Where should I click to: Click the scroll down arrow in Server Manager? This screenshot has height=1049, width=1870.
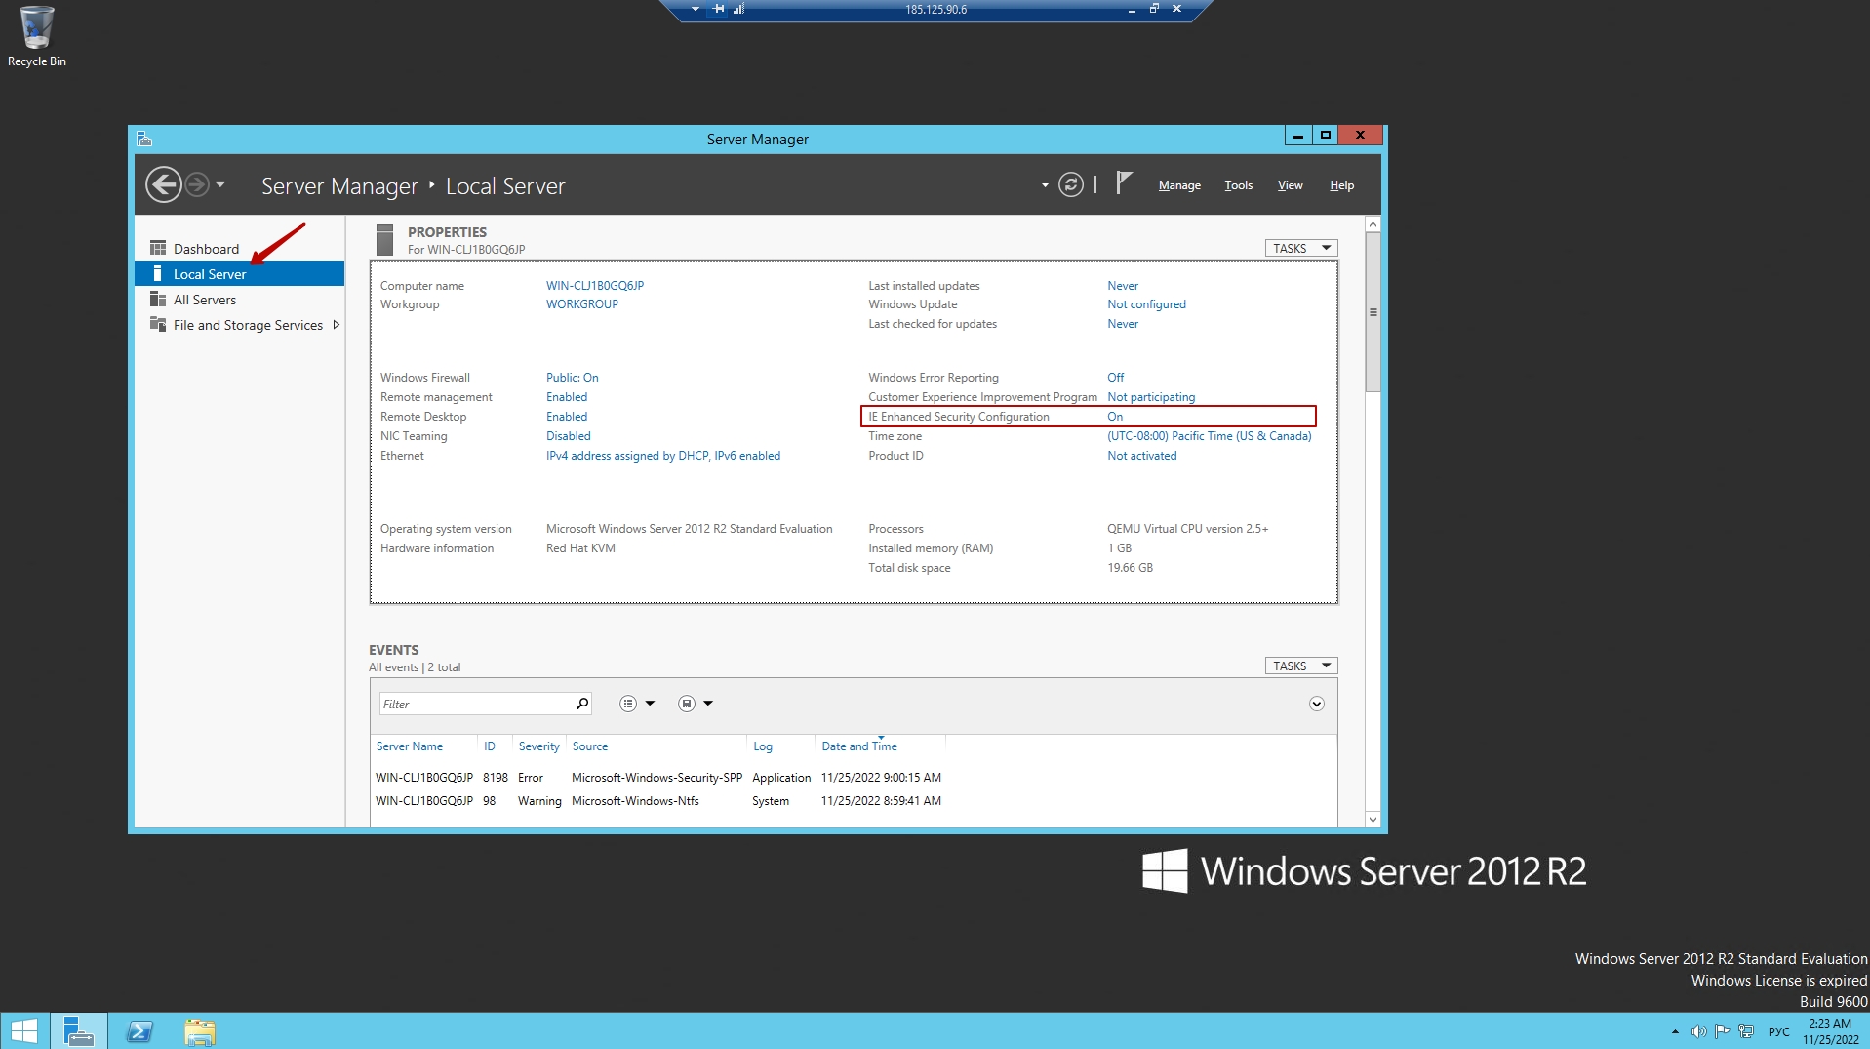coord(1373,820)
